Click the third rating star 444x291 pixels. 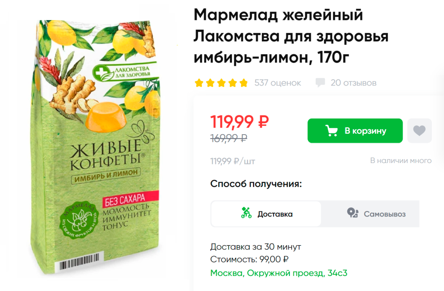(x=222, y=83)
